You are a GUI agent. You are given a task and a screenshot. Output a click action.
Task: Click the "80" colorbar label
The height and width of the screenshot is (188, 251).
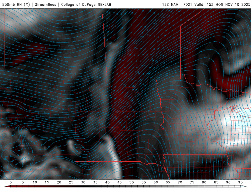pyautogui.click(x=204, y=182)
